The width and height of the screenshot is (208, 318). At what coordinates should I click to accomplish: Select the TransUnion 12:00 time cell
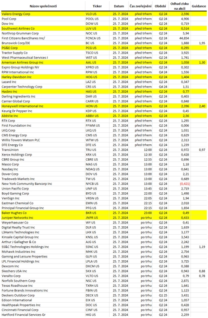140,150
